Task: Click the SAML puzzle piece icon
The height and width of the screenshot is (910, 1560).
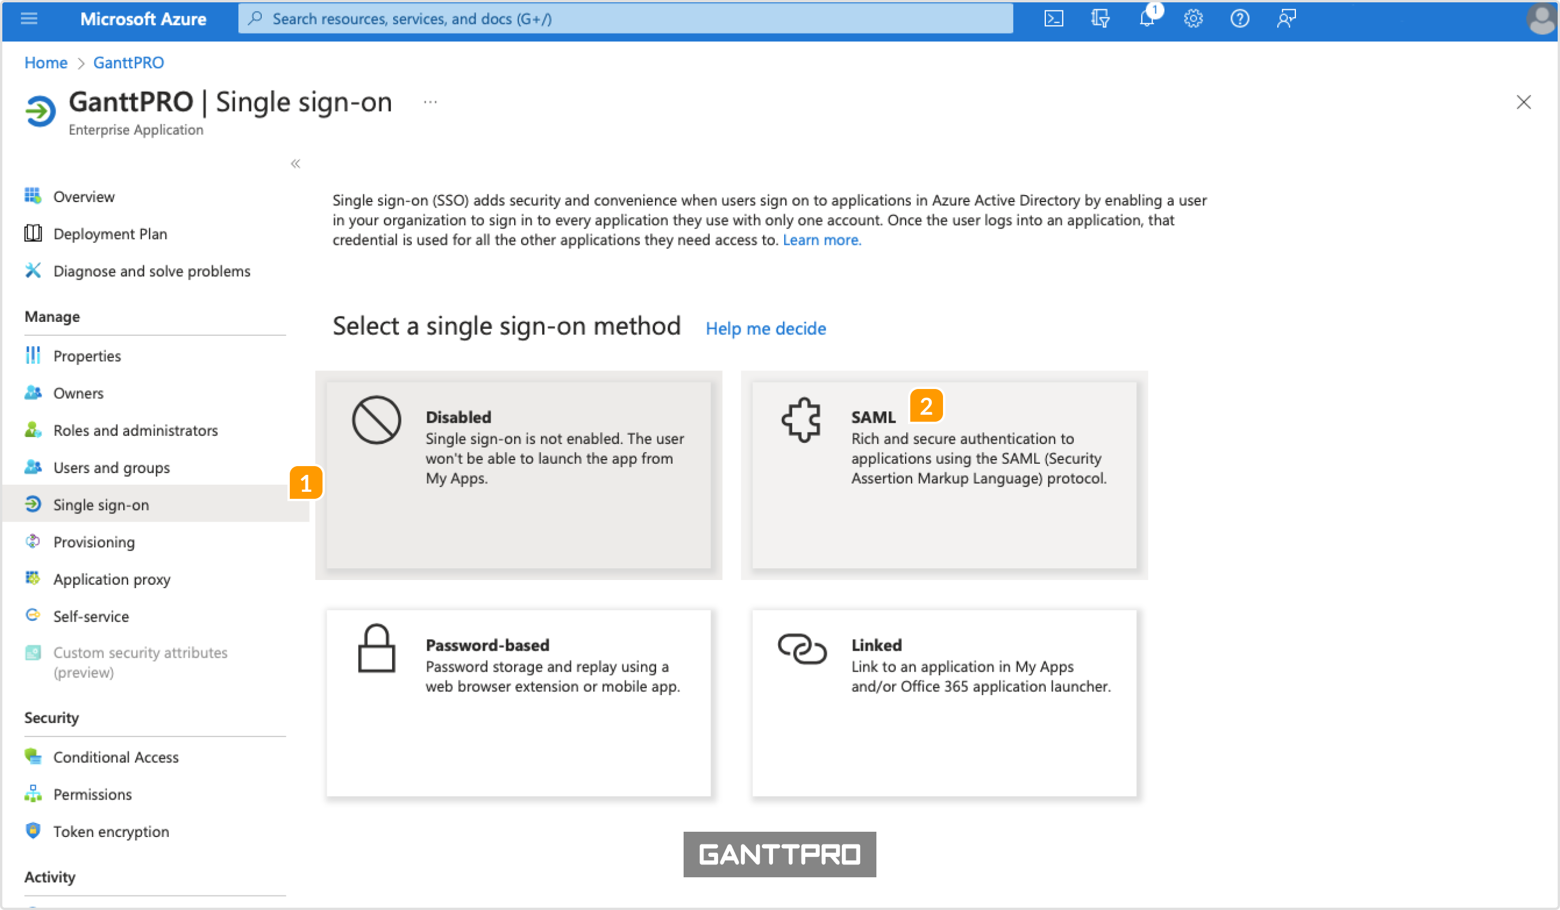Action: pyautogui.click(x=802, y=420)
